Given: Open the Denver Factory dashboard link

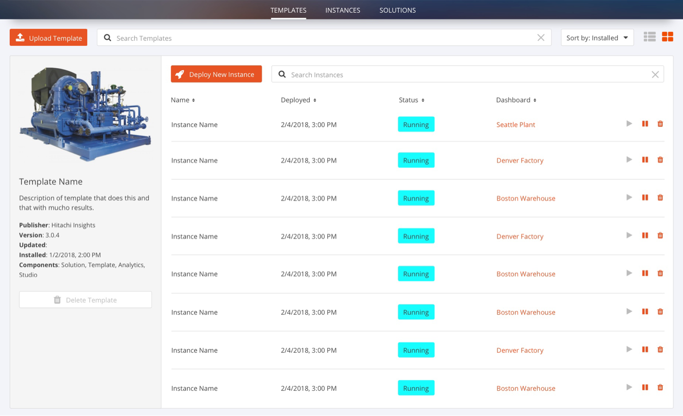Looking at the screenshot, I should coord(520,159).
